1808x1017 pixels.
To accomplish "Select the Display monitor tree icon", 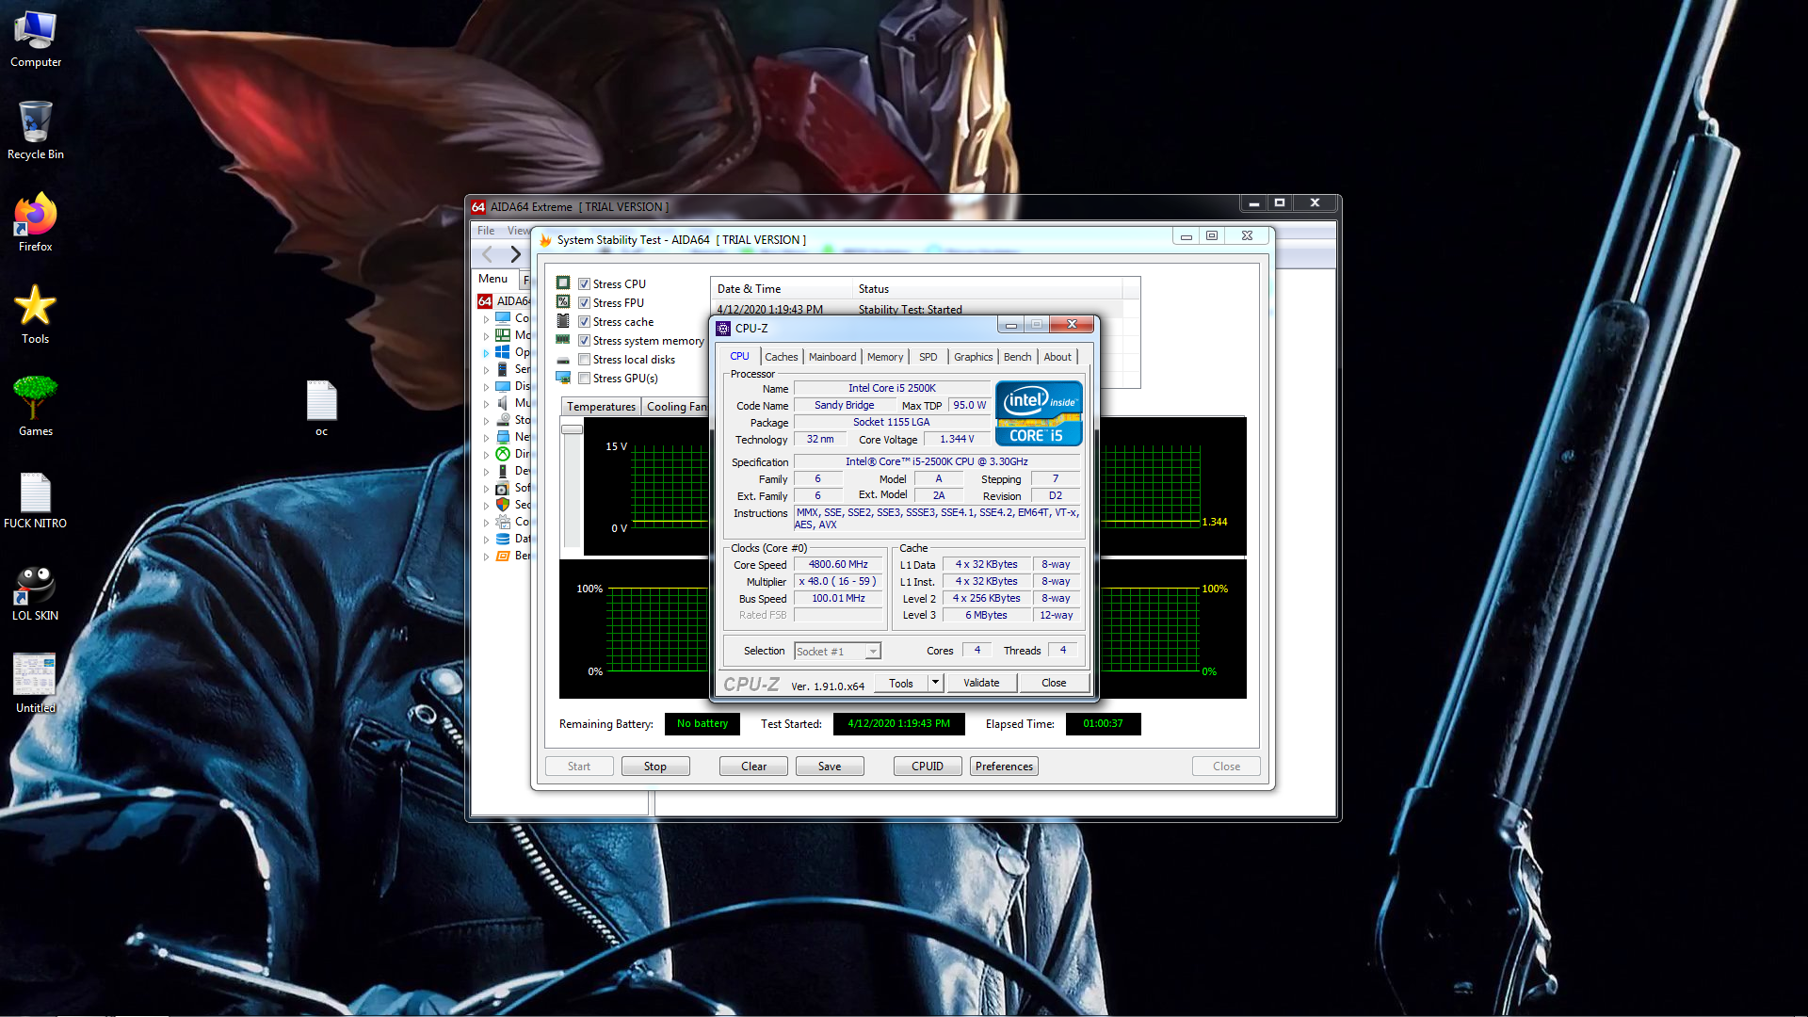I will click(x=503, y=386).
